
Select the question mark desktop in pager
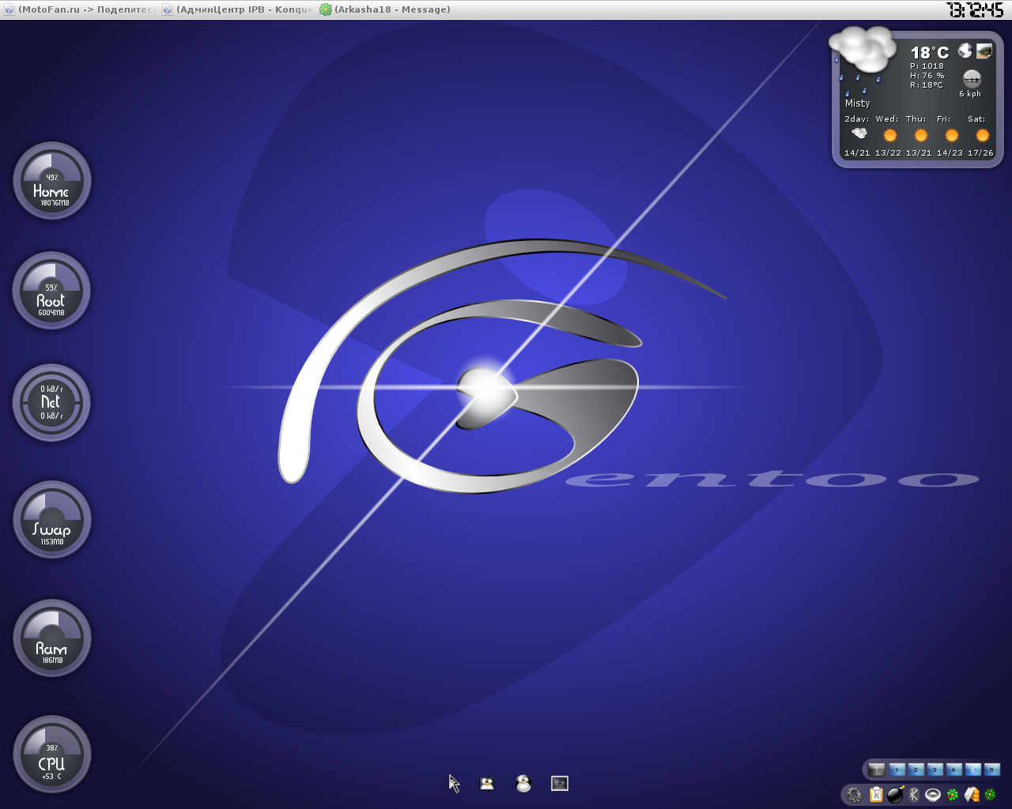click(x=877, y=769)
